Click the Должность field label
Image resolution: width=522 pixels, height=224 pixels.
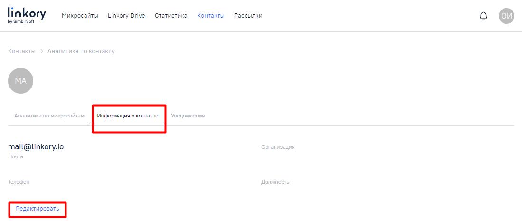tap(275, 182)
